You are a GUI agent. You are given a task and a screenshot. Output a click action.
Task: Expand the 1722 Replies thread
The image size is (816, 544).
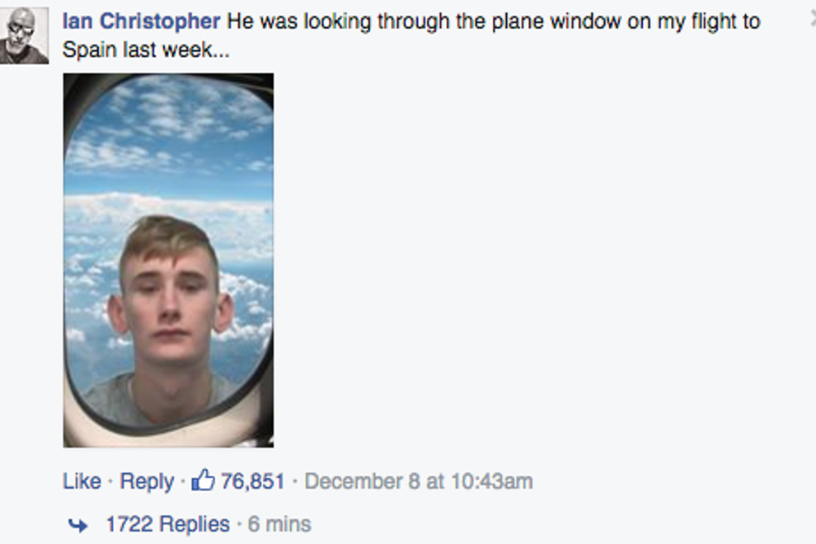pyautogui.click(x=167, y=524)
